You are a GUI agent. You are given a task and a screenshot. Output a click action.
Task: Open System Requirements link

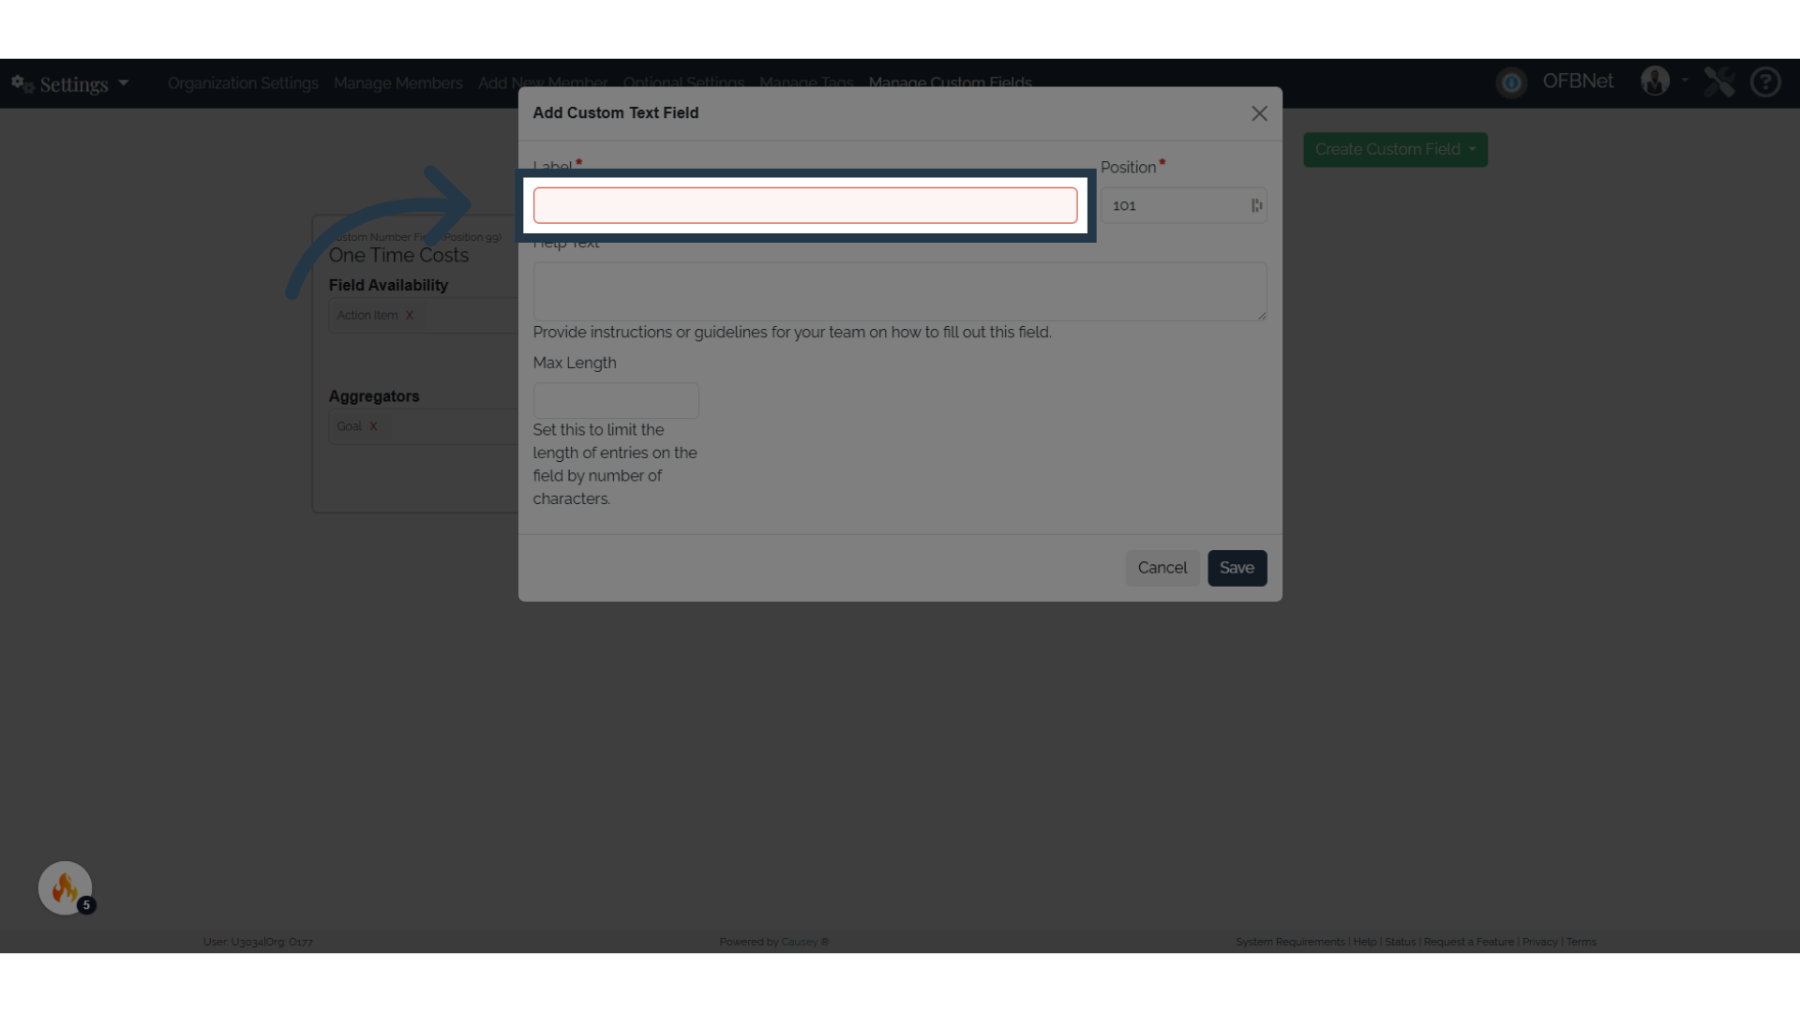(x=1290, y=942)
